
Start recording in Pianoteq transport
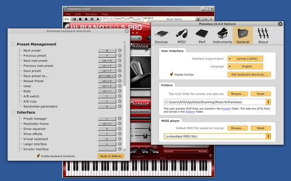pos(86,19)
